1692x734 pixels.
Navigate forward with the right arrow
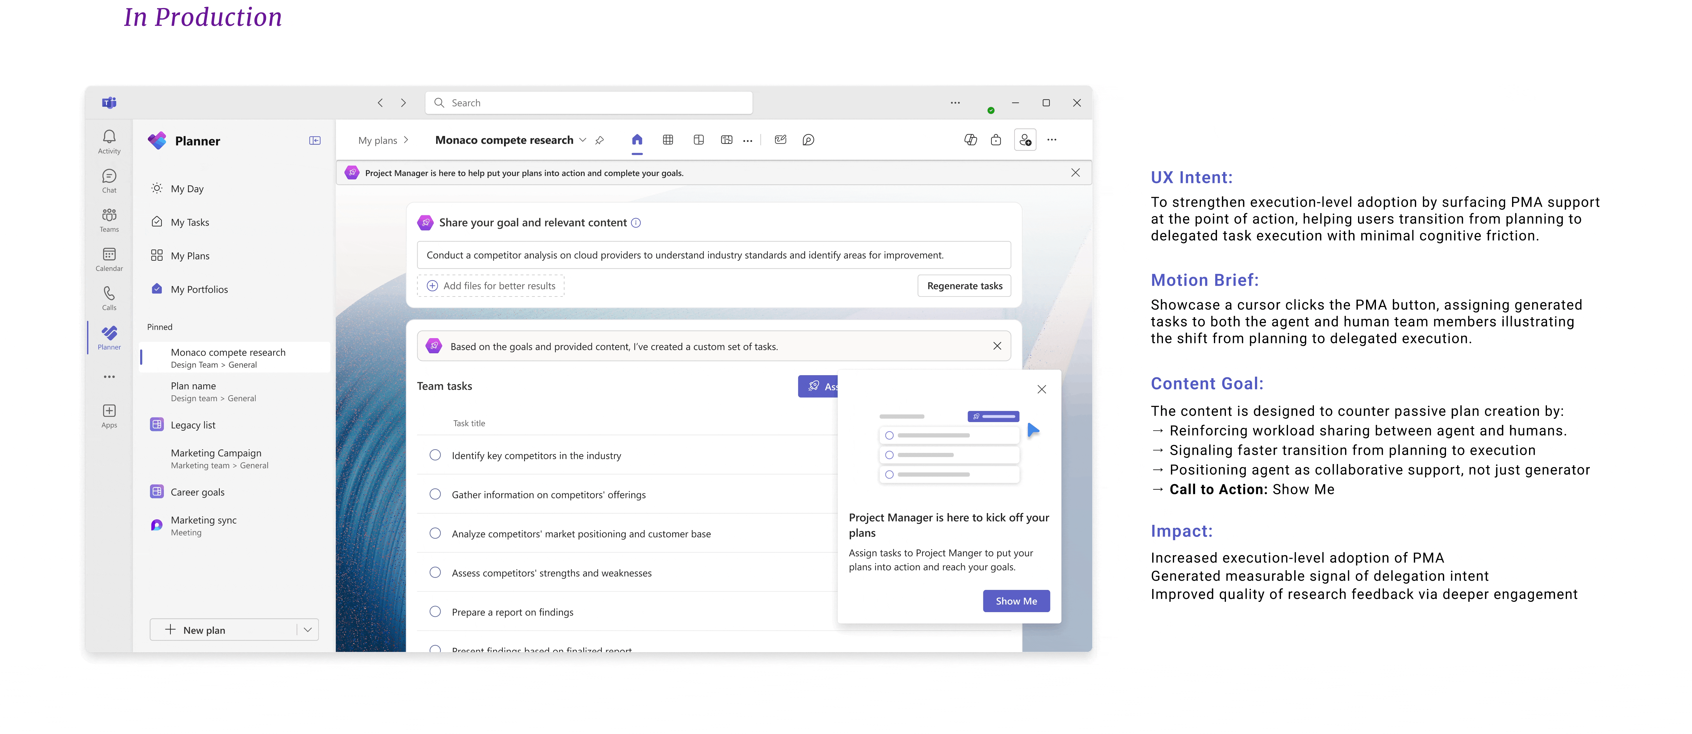[x=403, y=102]
